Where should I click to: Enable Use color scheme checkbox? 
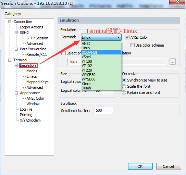pyautogui.click(x=132, y=45)
